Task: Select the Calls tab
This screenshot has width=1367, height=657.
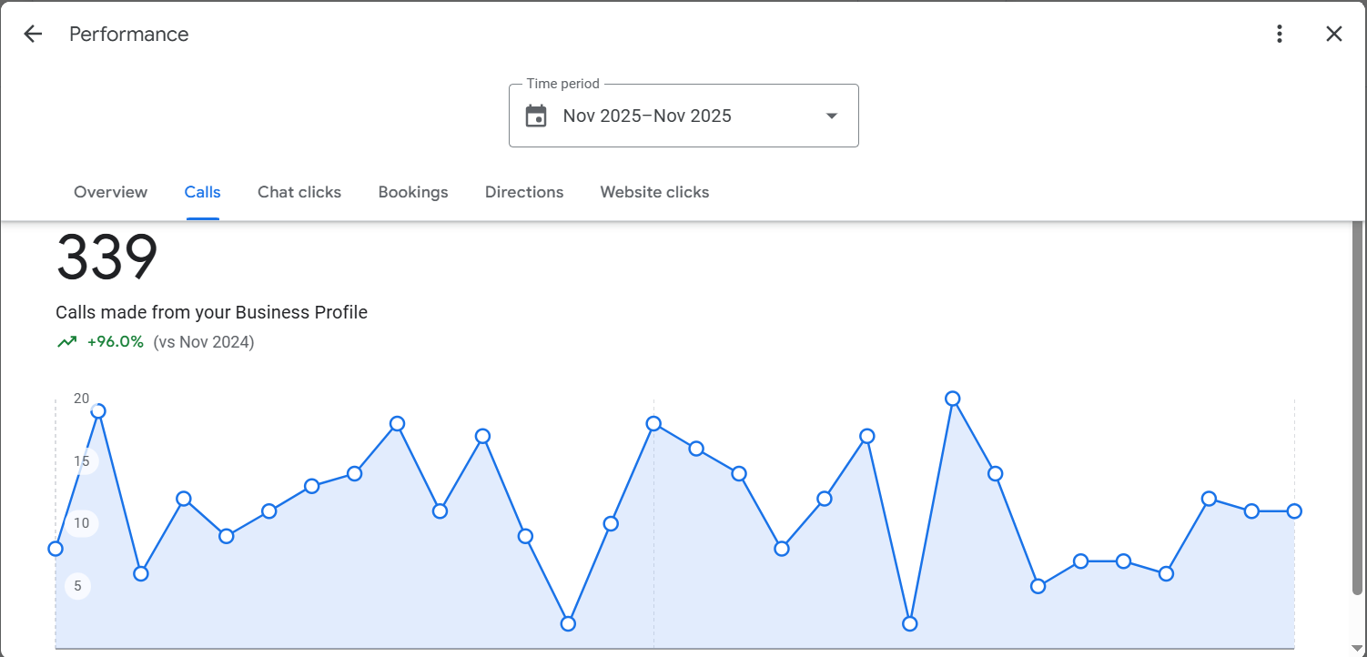Action: pos(202,192)
